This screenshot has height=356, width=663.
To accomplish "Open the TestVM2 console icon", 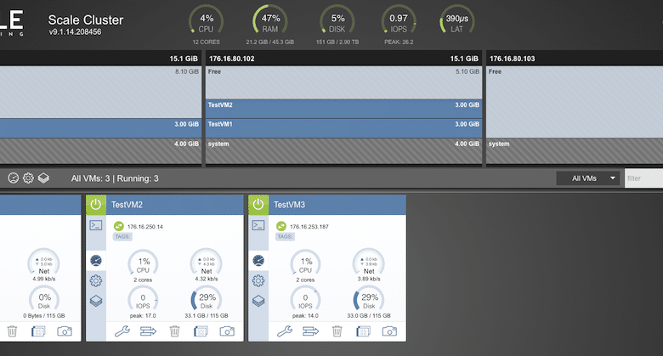I will click(x=96, y=225).
